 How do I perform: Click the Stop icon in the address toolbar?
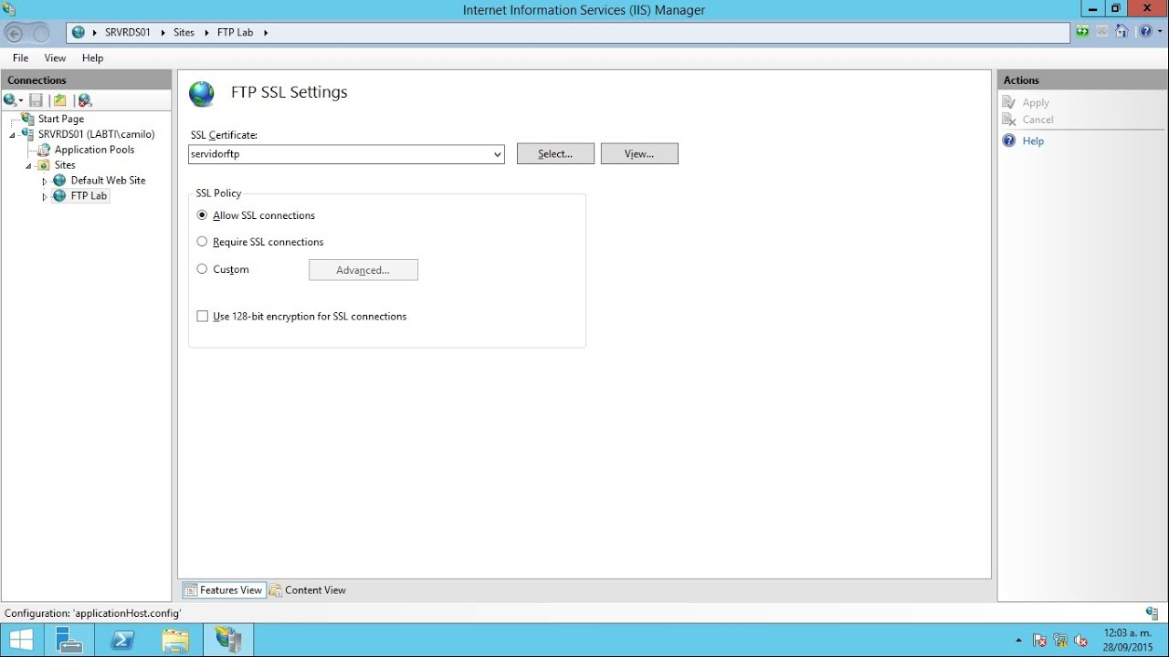pyautogui.click(x=1102, y=32)
